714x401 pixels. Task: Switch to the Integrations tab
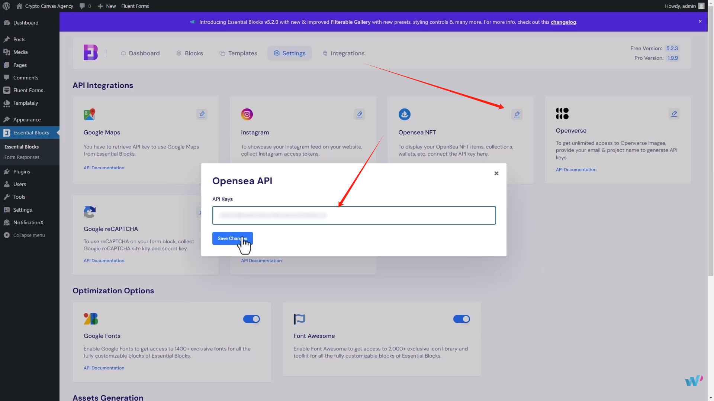(343, 53)
